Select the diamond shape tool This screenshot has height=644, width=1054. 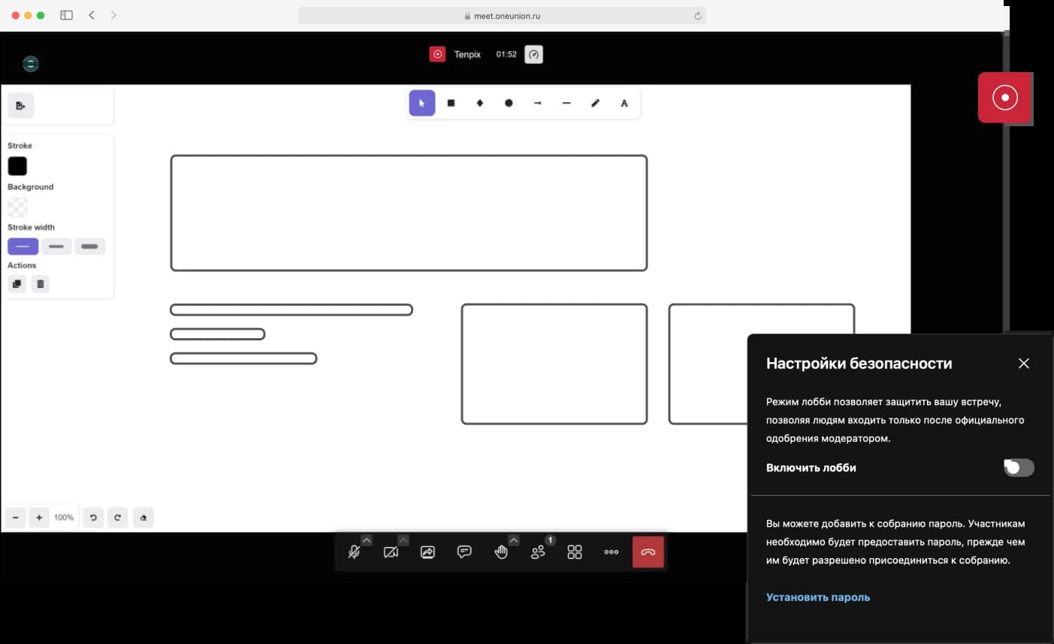(480, 103)
